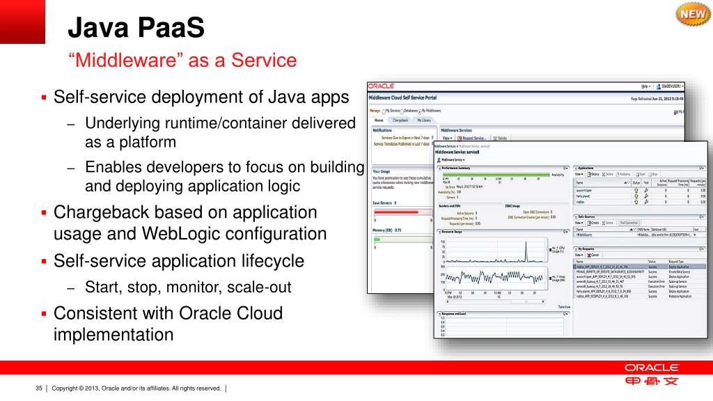
Task: Open the Middleware Service dropdown menu
Action: tap(451, 160)
